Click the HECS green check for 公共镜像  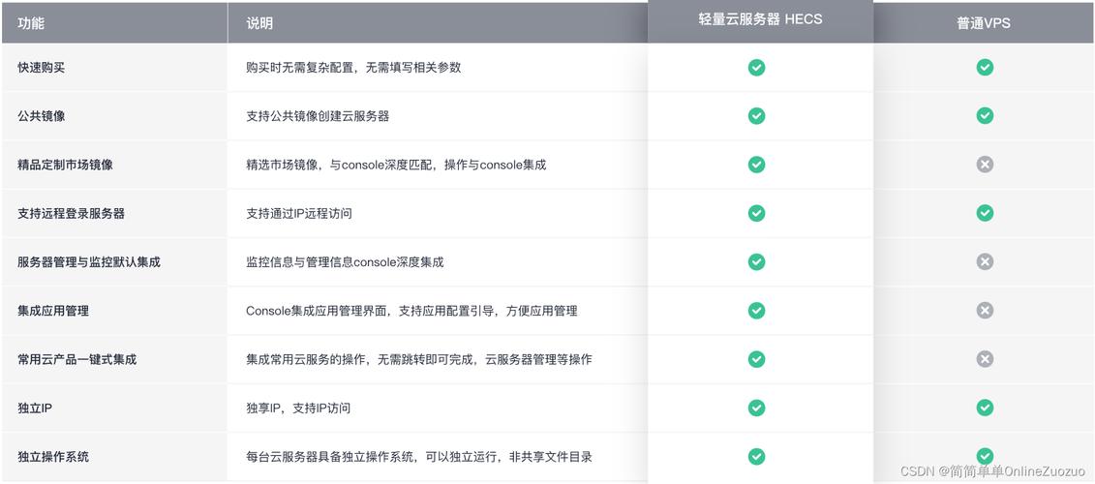(756, 116)
